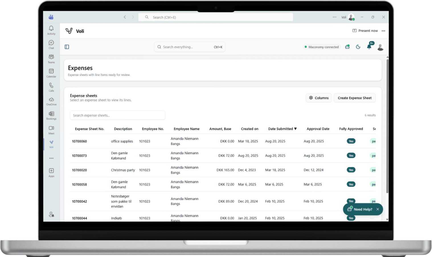Click the Search expense sheets field

point(117,115)
